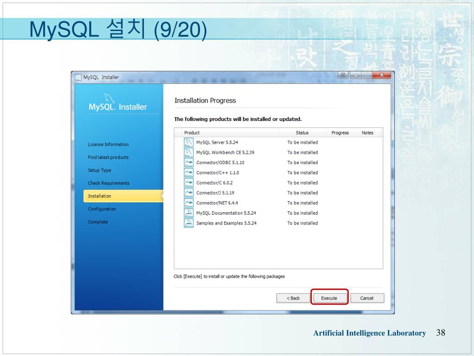Select the Connector/J 5.1.19 name
This screenshot has width=474, height=356.
click(215, 193)
